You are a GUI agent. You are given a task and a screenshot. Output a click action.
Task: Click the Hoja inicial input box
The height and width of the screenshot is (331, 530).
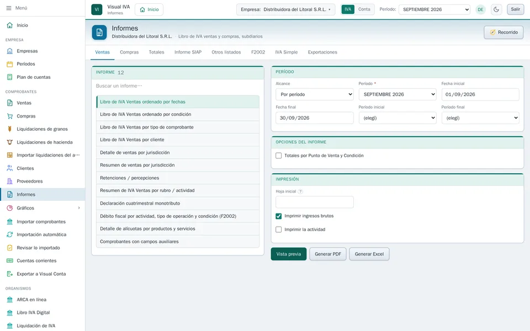[315, 202]
